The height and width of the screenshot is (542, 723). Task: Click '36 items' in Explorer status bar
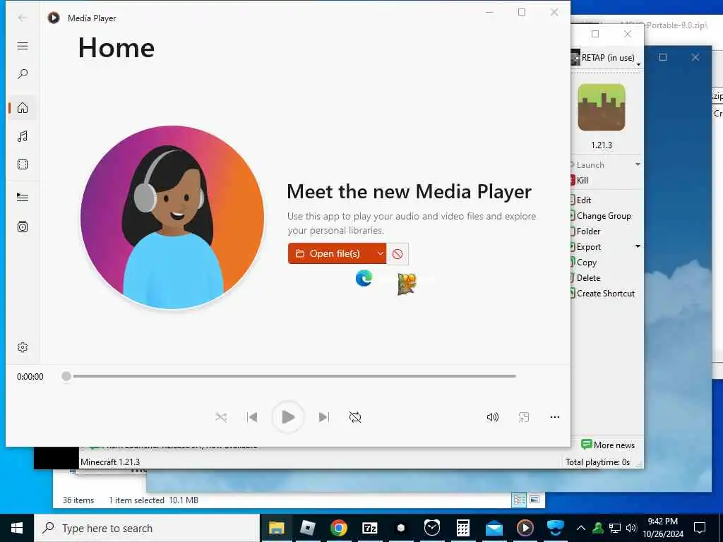78,500
